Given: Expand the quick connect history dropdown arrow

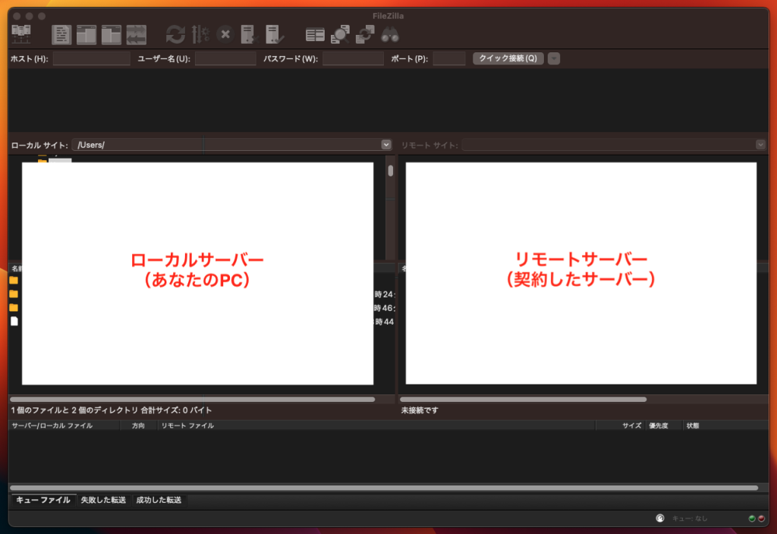Looking at the screenshot, I should point(554,58).
